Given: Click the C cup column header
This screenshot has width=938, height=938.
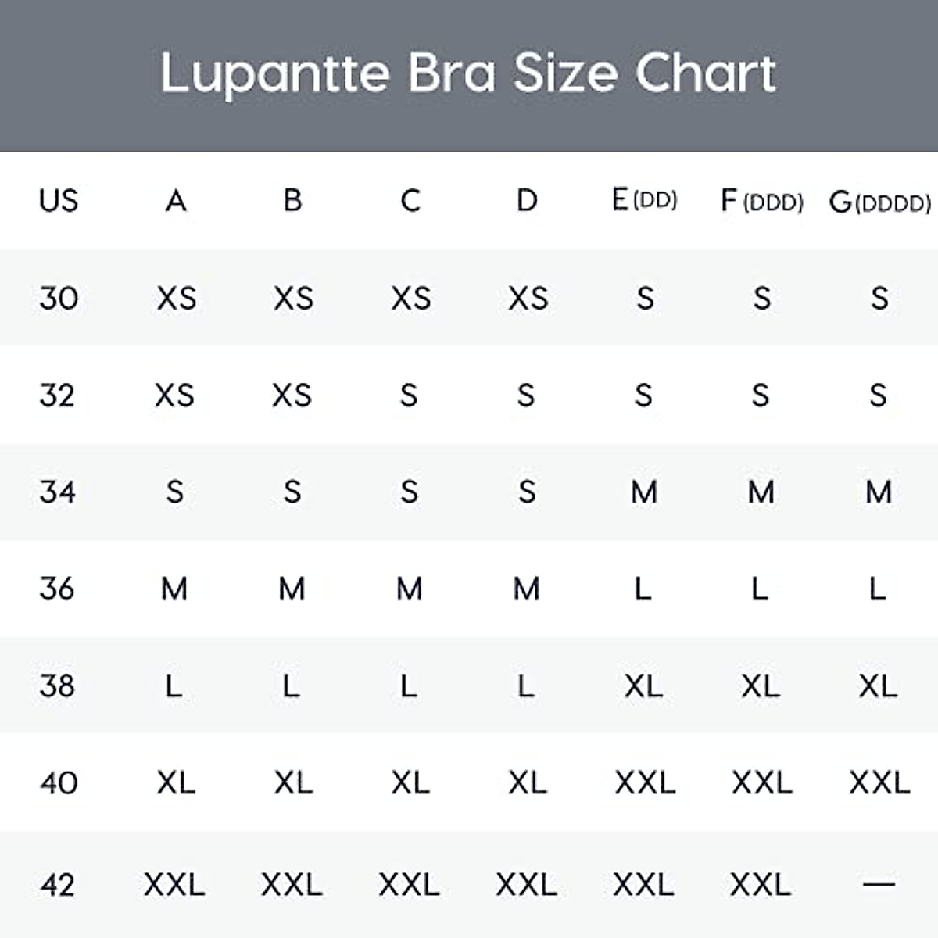Looking at the screenshot, I should click(x=410, y=201).
